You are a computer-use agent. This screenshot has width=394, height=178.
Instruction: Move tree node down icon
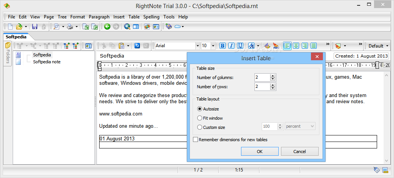click(x=66, y=46)
